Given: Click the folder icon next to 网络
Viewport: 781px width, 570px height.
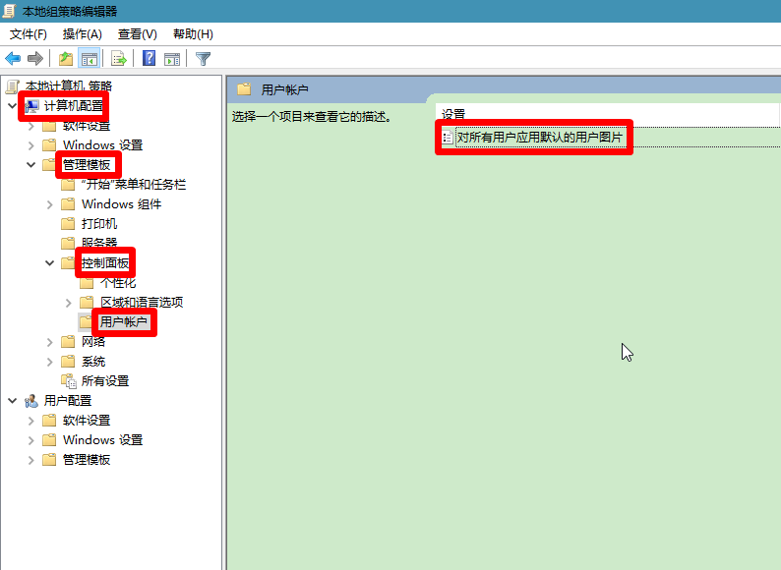Looking at the screenshot, I should [68, 341].
